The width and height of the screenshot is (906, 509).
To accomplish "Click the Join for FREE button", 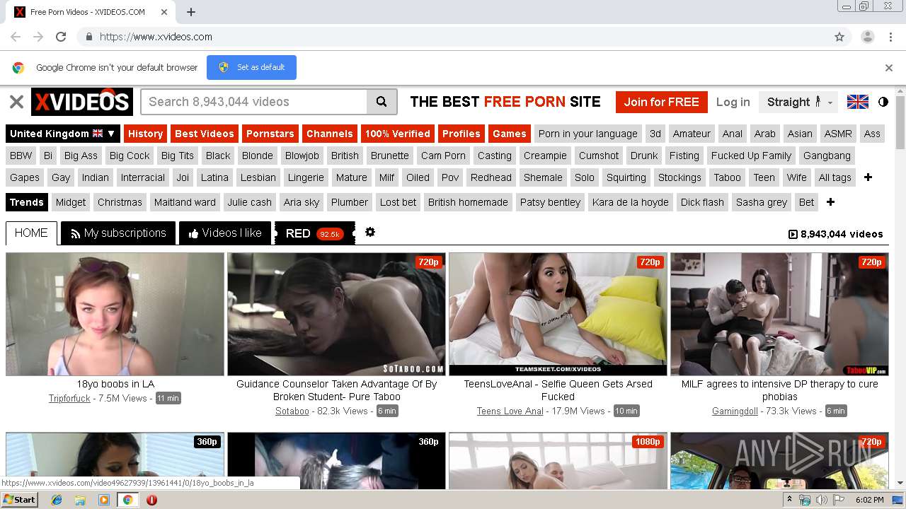I will tap(661, 102).
